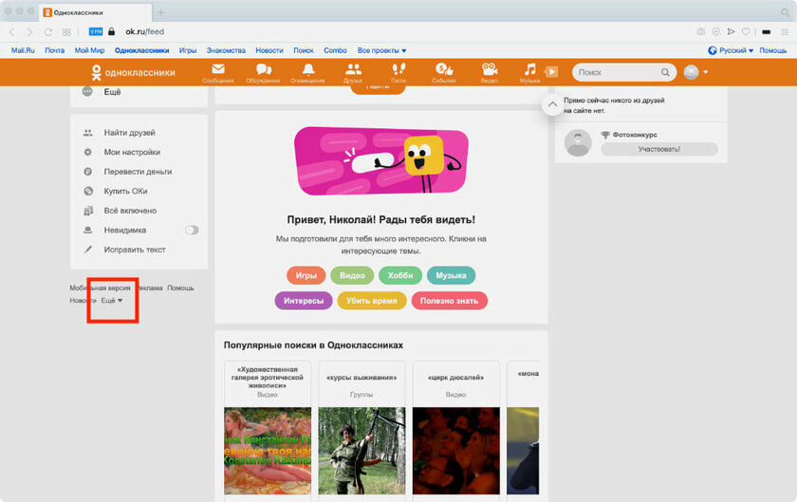797x502 pixels.
Task: Open the profile dropdown arrow next to the avatar
Action: pos(706,72)
